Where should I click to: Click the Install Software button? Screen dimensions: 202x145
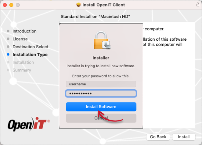(101, 107)
